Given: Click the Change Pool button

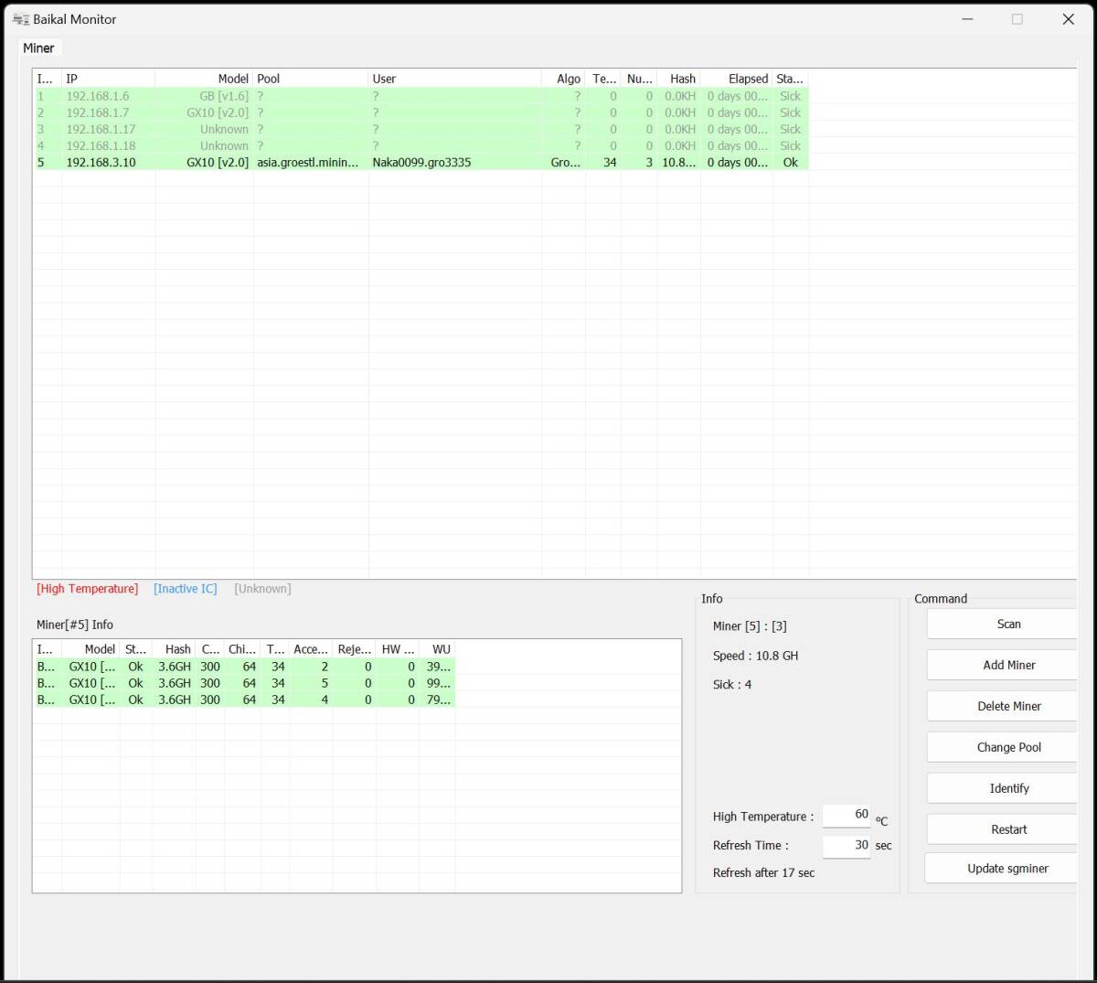Looking at the screenshot, I should coord(1004,747).
